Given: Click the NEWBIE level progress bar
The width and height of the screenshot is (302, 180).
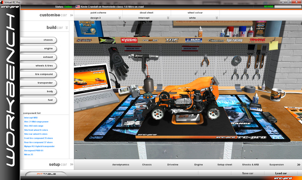Looking at the screenshot, I should [x=288, y=7].
